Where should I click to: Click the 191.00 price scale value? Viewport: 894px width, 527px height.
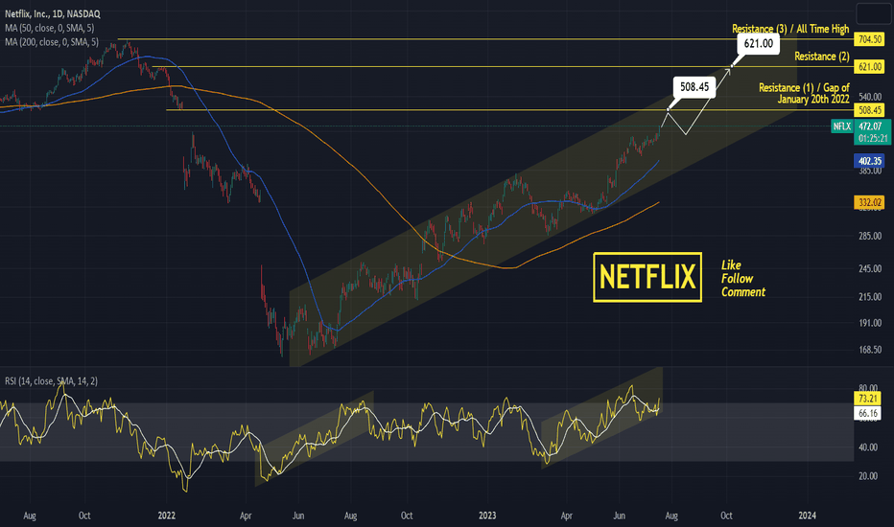coord(869,323)
